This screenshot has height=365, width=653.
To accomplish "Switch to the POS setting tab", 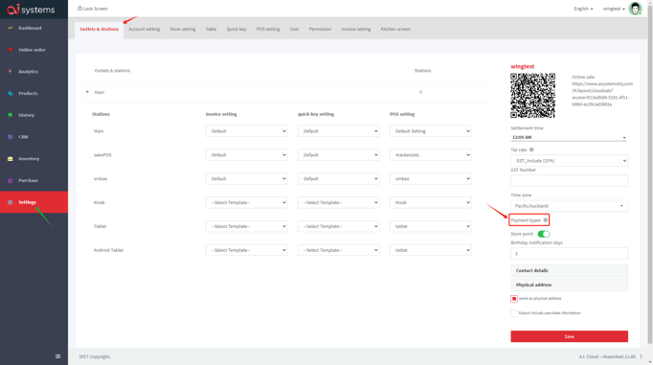I will coord(268,29).
